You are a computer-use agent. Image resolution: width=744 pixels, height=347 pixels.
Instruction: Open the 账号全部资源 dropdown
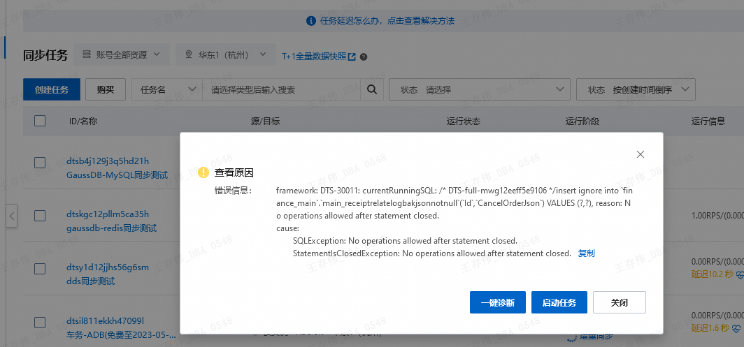(x=122, y=54)
